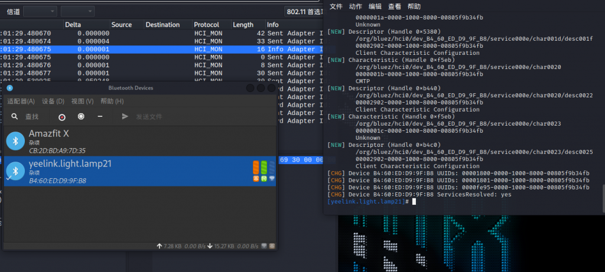Open the terminal 动作 menu
605x272 pixels.
pyautogui.click(x=355, y=6)
